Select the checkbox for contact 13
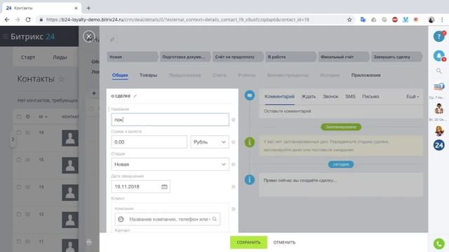This screenshot has height=252, width=449. point(19,187)
